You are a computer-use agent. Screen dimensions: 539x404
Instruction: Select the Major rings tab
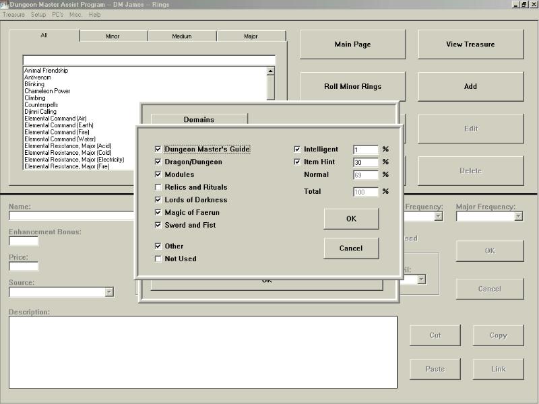pyautogui.click(x=251, y=36)
